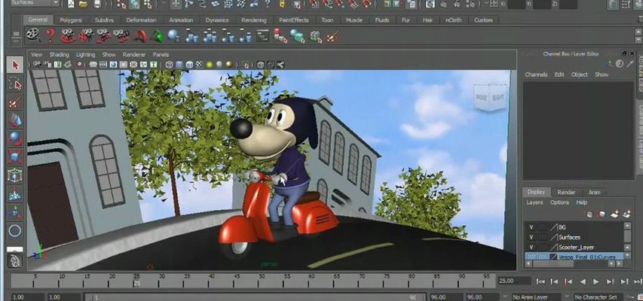Click the blue sphere shelf icon
This screenshot has height=301, width=643.
(174, 35)
